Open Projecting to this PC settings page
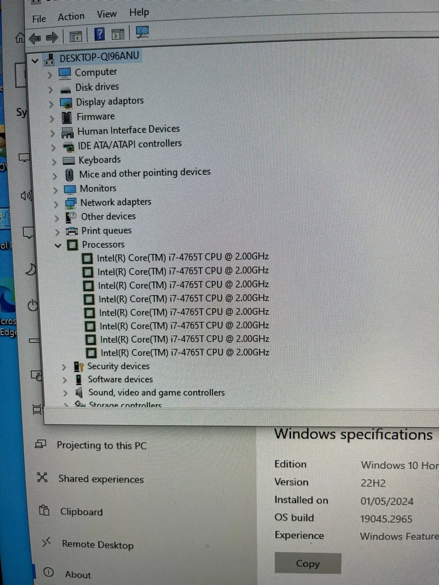 tap(102, 446)
